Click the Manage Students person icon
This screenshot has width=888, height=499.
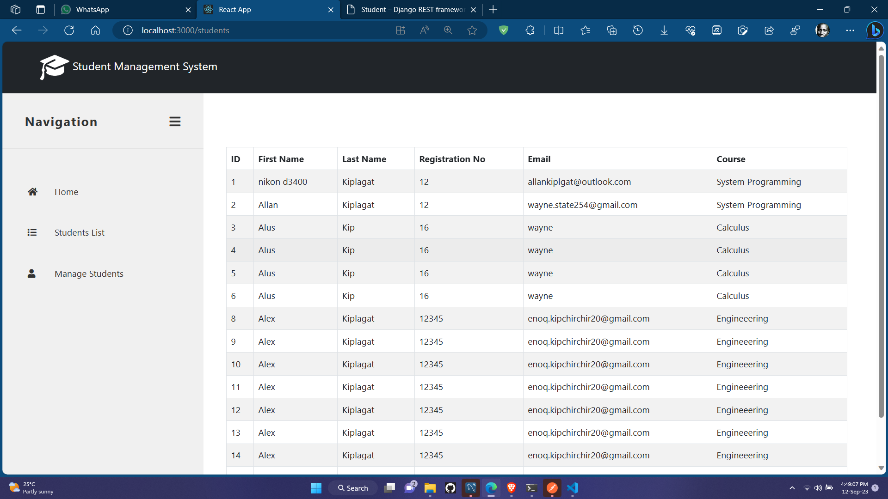tap(31, 274)
